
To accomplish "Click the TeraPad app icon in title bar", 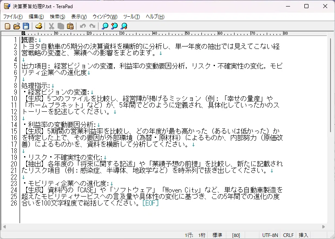I will point(7,6).
